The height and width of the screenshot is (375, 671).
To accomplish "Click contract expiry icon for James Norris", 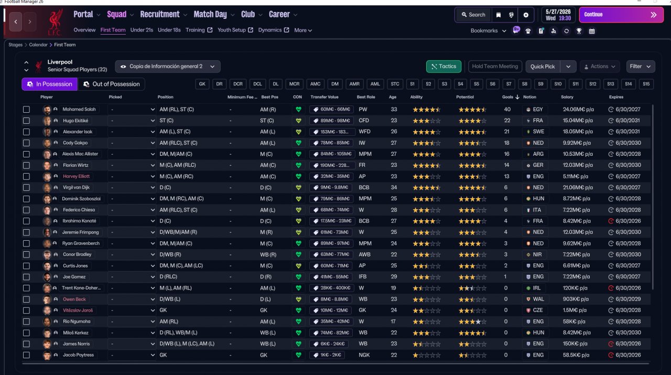I will coord(611,344).
